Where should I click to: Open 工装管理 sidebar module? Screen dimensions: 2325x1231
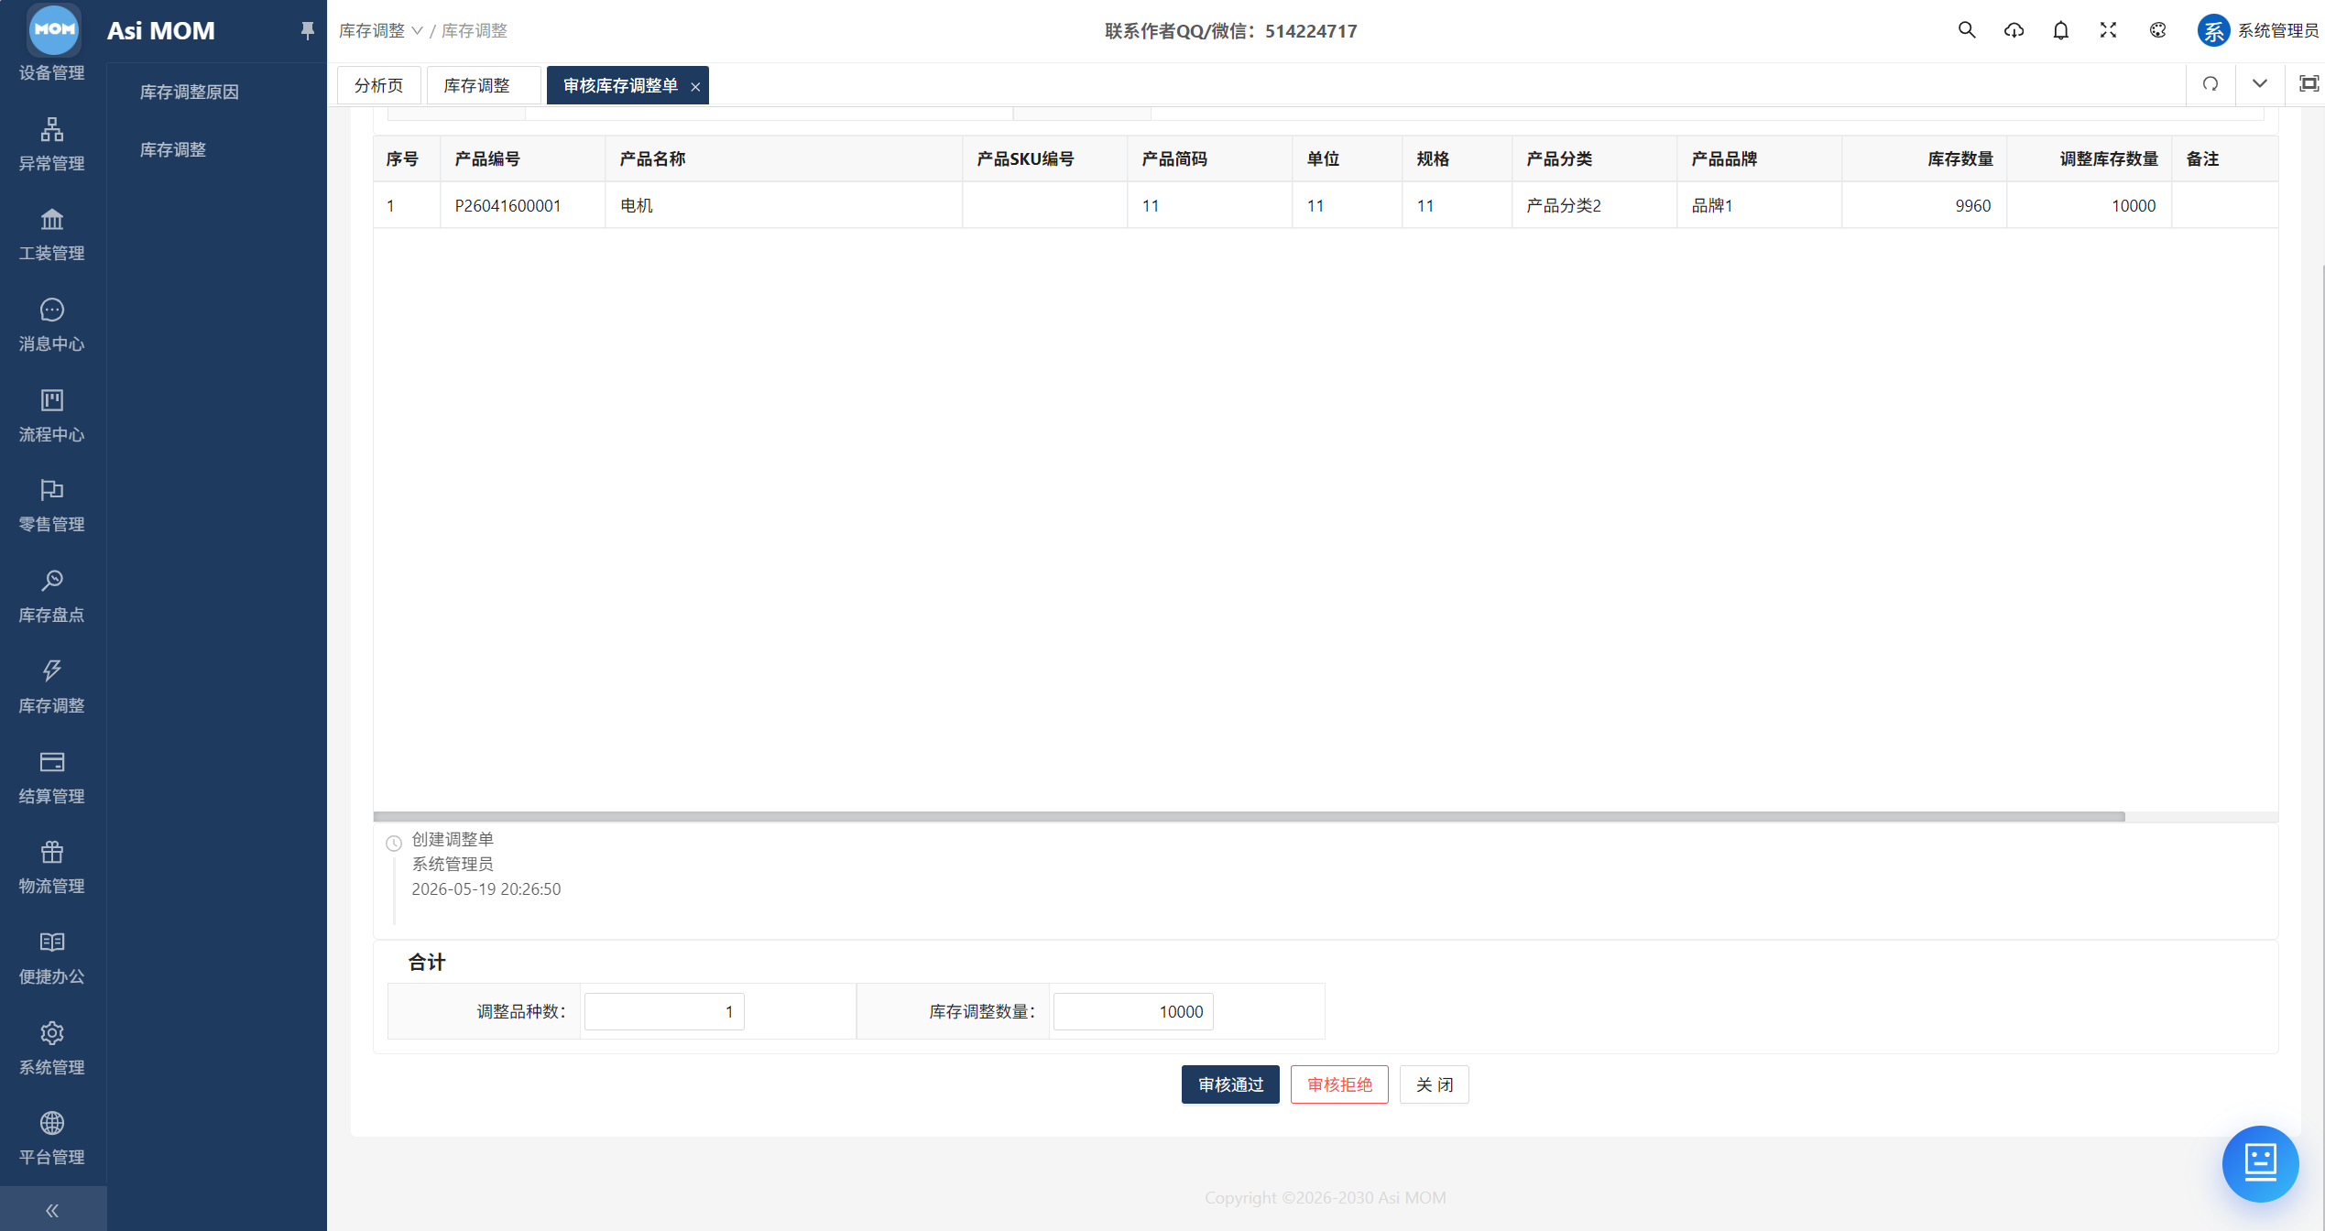coord(52,234)
